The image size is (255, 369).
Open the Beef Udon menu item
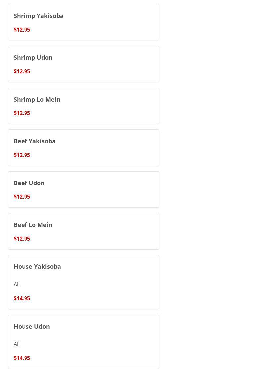coord(29,183)
